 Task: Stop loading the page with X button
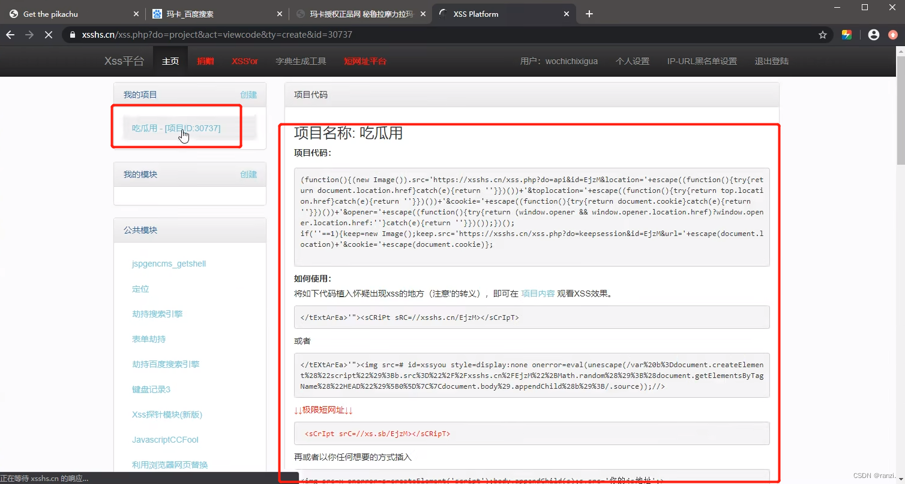pos(49,35)
